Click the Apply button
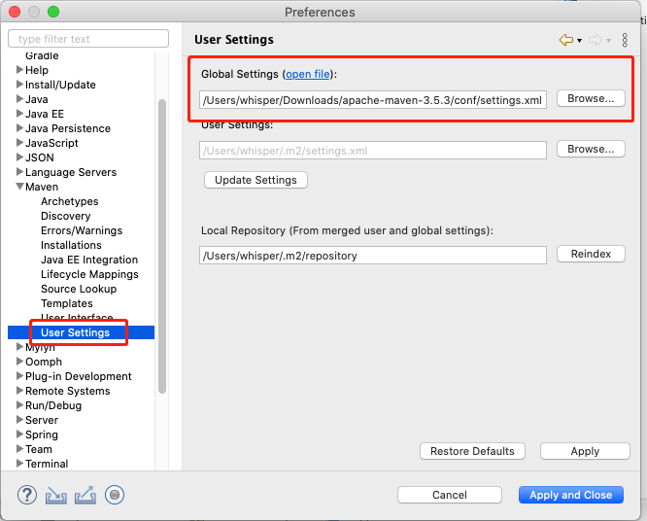This screenshot has width=647, height=521. click(x=585, y=451)
